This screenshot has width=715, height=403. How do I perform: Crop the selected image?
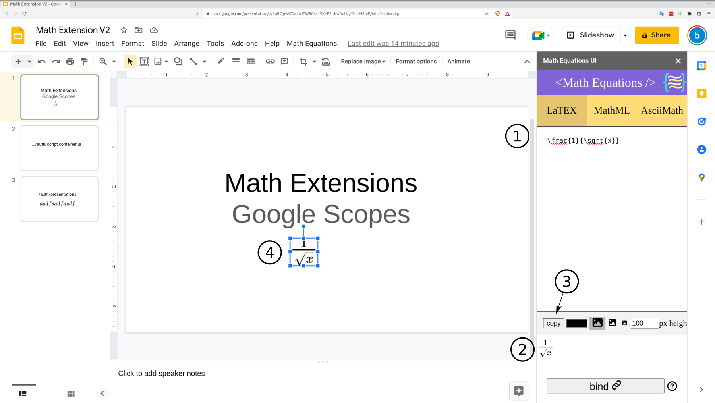[x=303, y=61]
